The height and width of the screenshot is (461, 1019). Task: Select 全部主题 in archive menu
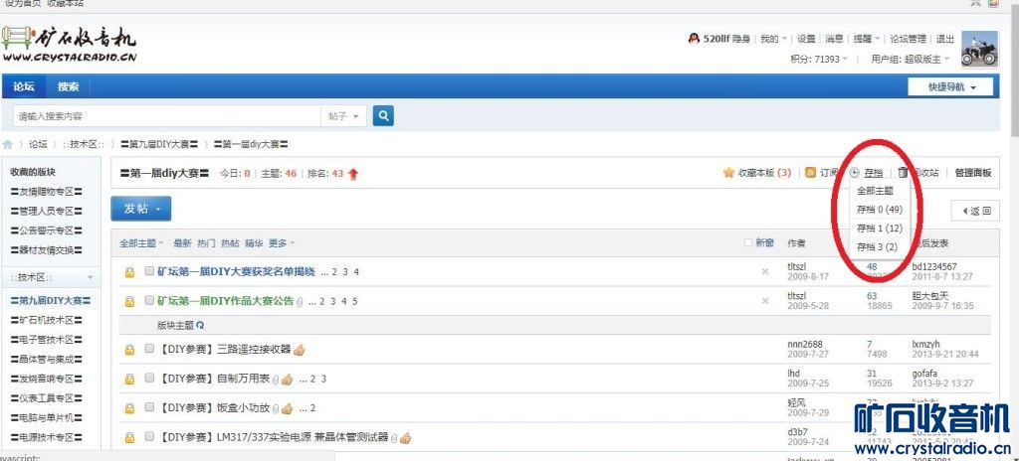[875, 191]
